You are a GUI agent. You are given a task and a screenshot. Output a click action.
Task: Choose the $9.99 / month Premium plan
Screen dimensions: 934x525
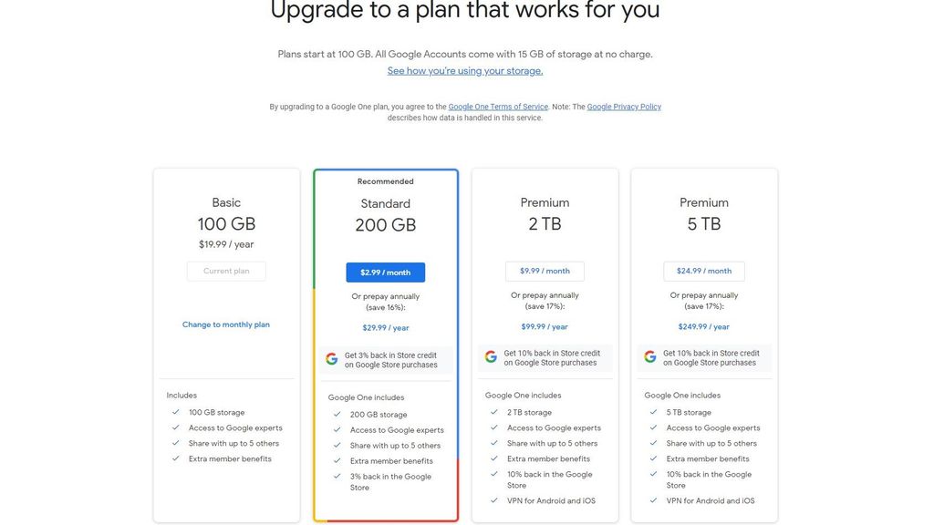coord(545,272)
